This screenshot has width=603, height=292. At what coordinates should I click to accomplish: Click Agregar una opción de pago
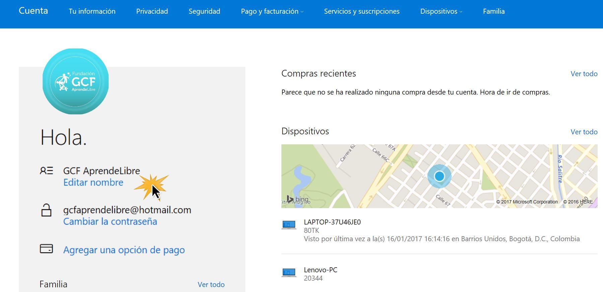pos(124,250)
